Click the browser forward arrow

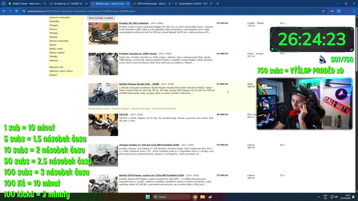pos(10,11)
